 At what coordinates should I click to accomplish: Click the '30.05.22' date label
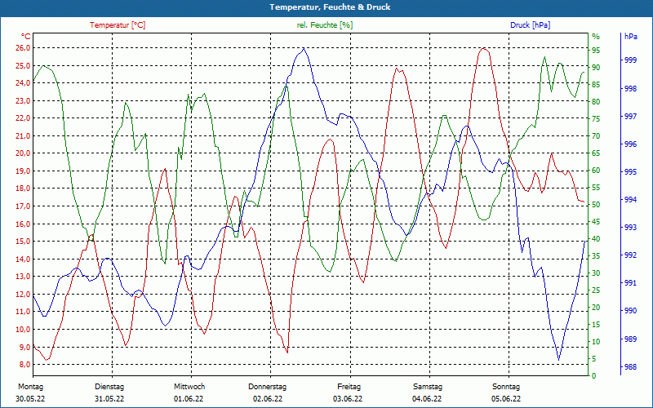pos(30,399)
